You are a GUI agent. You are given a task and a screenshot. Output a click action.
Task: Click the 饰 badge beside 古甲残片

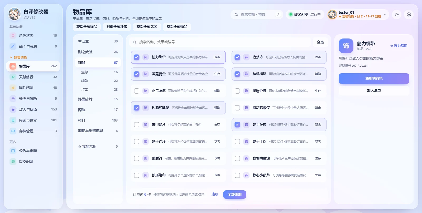coord(146,125)
